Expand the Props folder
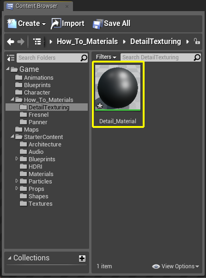This screenshot has width=206, height=278. tap(17, 188)
